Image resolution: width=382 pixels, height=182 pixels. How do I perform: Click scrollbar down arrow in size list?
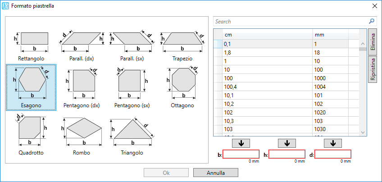coord(363,132)
